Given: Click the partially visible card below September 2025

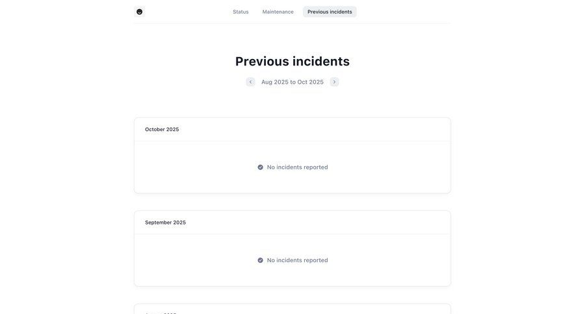Looking at the screenshot, I should click(x=292, y=309).
